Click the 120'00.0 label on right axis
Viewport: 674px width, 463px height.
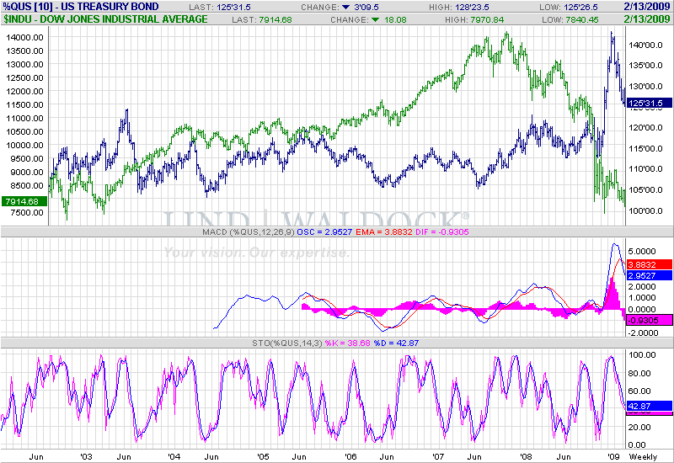point(645,128)
